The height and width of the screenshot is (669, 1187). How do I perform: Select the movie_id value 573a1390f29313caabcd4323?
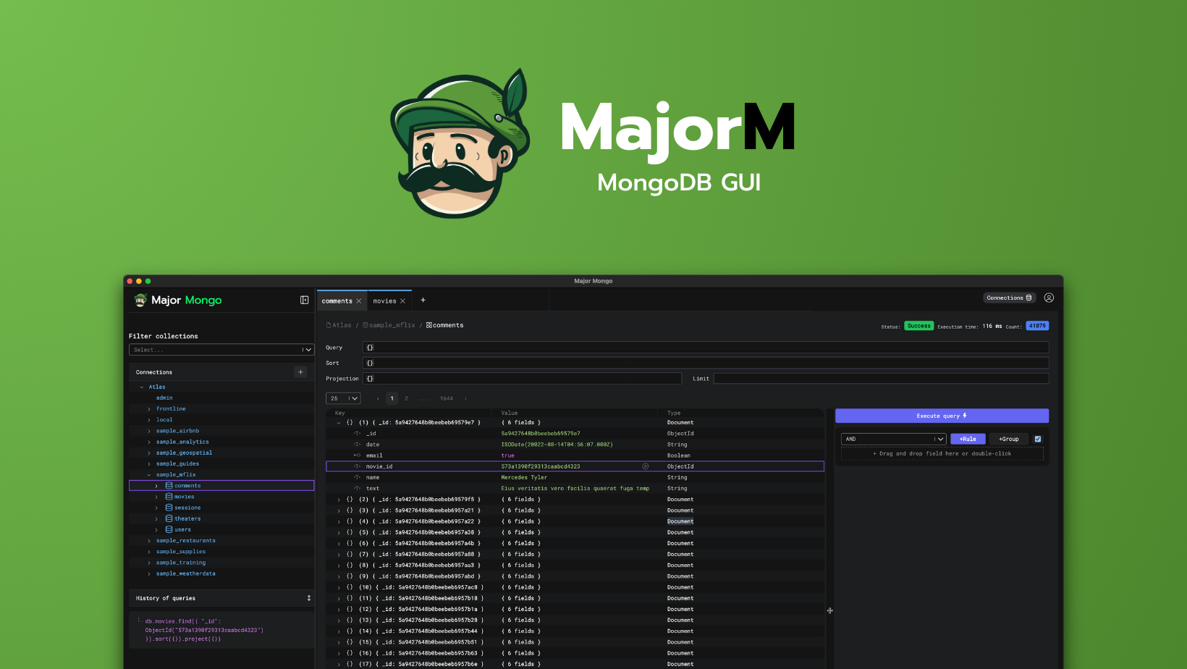(x=541, y=466)
